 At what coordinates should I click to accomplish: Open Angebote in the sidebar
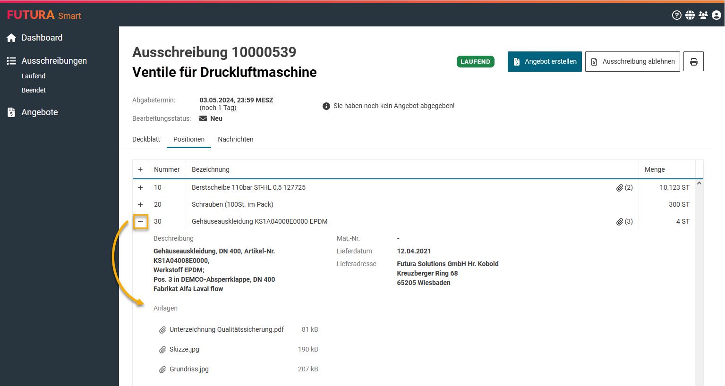40,112
